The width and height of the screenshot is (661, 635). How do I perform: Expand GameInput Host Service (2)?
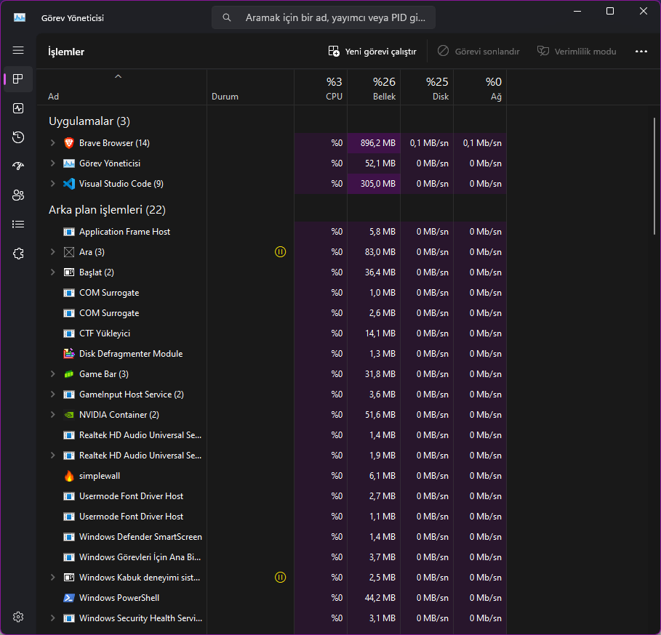[x=52, y=395]
